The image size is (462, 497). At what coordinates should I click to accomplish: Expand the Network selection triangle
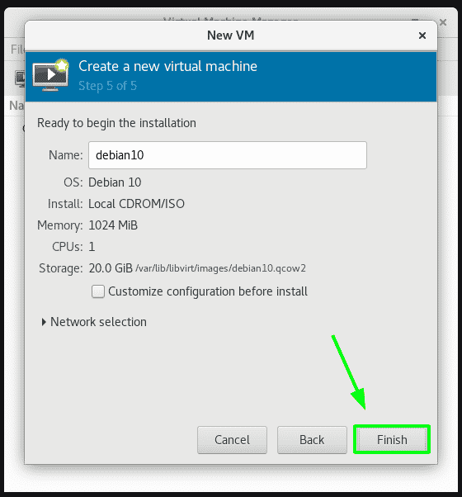[44, 322]
